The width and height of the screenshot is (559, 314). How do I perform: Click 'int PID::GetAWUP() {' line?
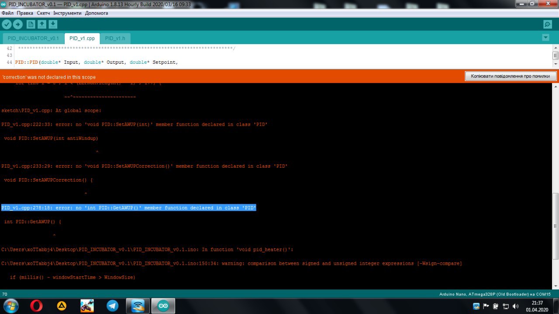[x=32, y=222]
